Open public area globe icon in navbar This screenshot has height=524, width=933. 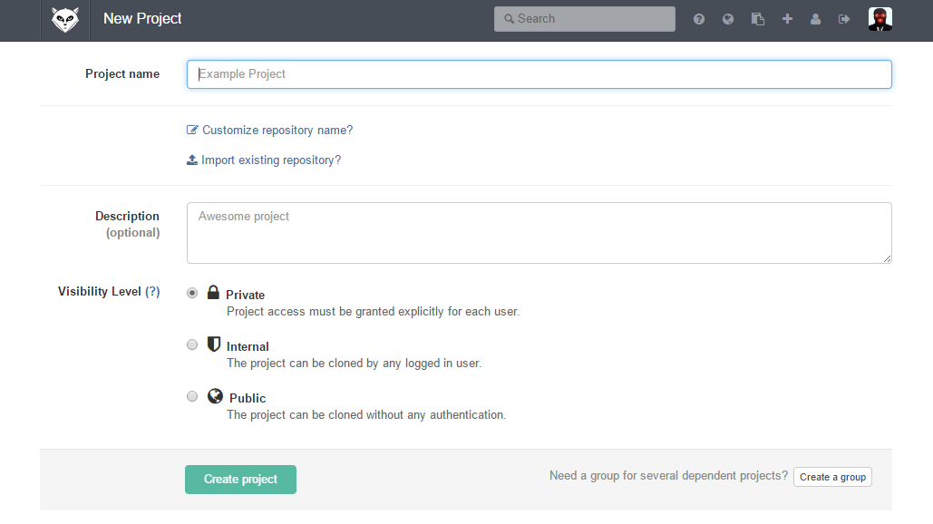728,19
